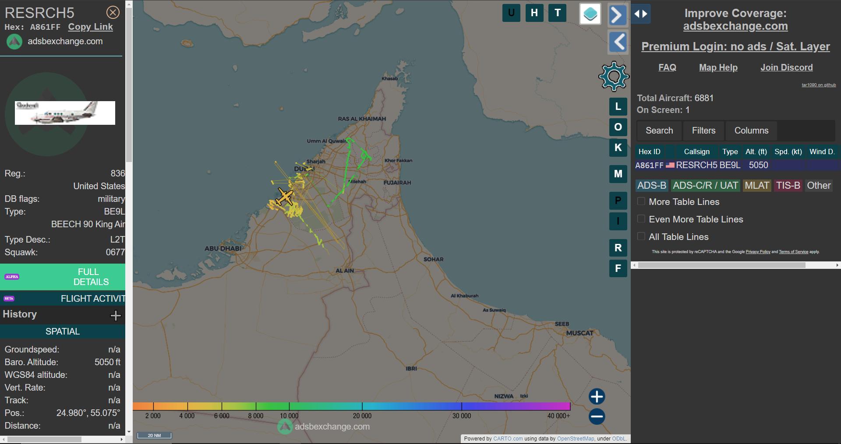This screenshot has height=444, width=841.
Task: Click the selected aircraft icon on map
Action: coord(285,197)
